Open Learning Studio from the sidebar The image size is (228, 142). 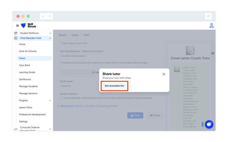click(x=27, y=72)
